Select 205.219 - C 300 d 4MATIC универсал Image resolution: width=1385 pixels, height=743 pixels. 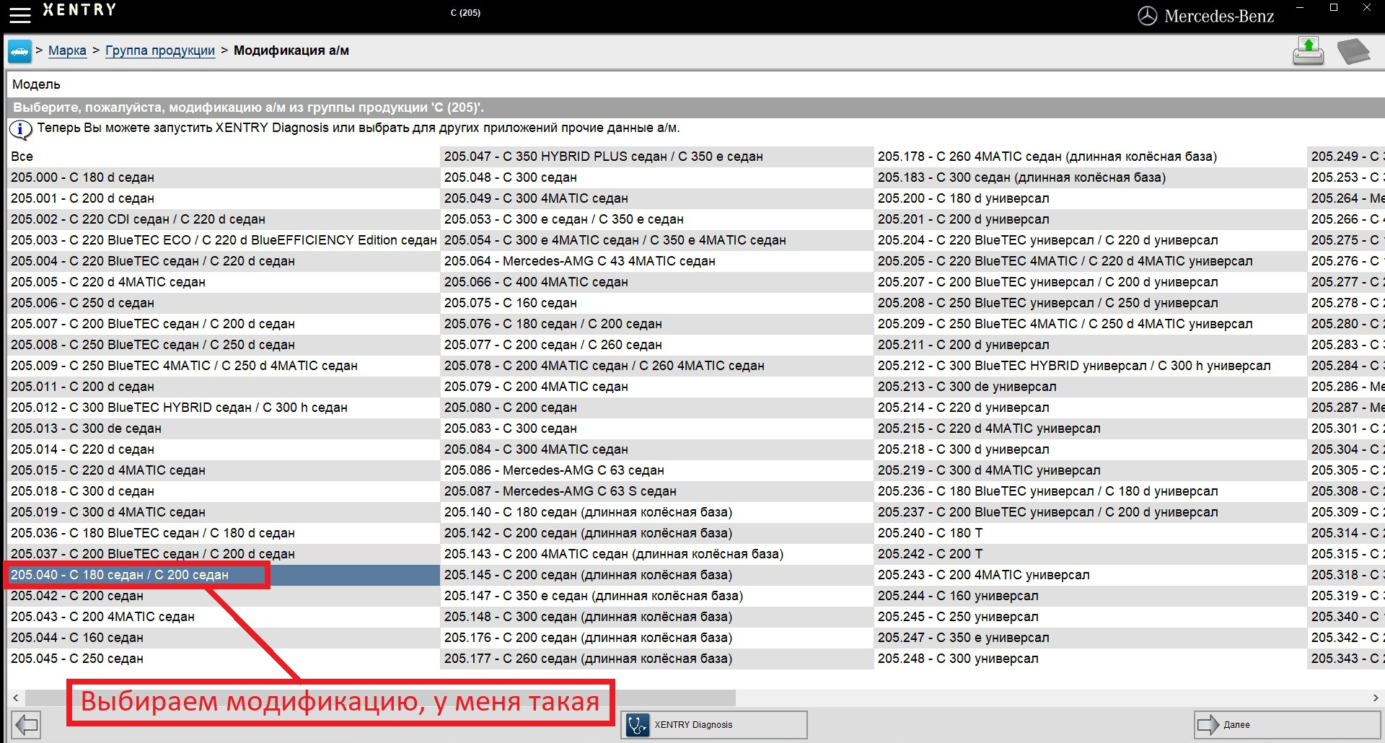(1091, 470)
